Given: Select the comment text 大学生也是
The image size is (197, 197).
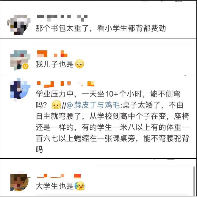Looking at the screenshot, I should point(54,186).
